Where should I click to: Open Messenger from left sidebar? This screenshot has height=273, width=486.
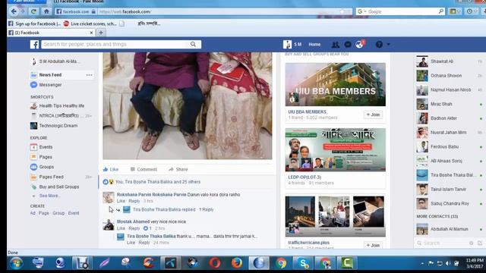46,85
